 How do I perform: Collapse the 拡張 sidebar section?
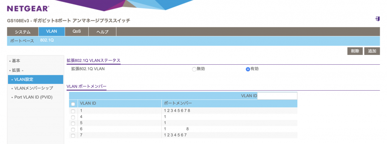coord(17,70)
